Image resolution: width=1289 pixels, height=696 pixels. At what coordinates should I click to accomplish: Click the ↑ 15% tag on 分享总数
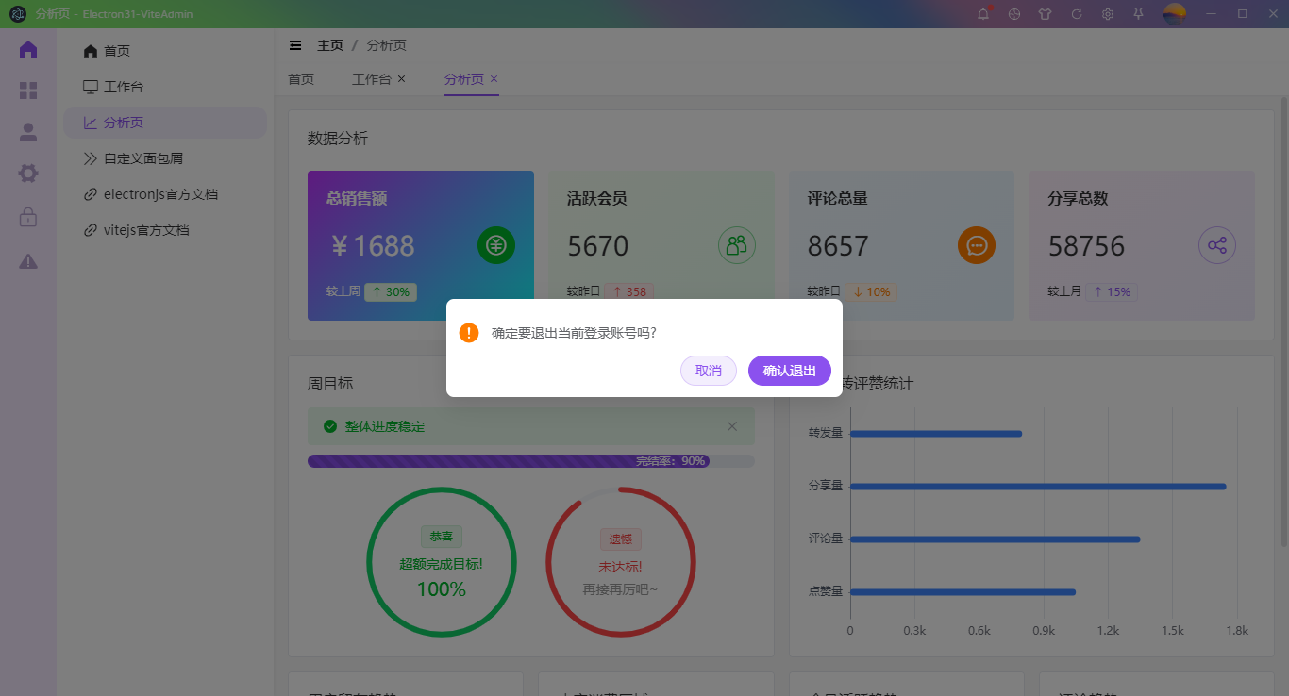point(1111,292)
